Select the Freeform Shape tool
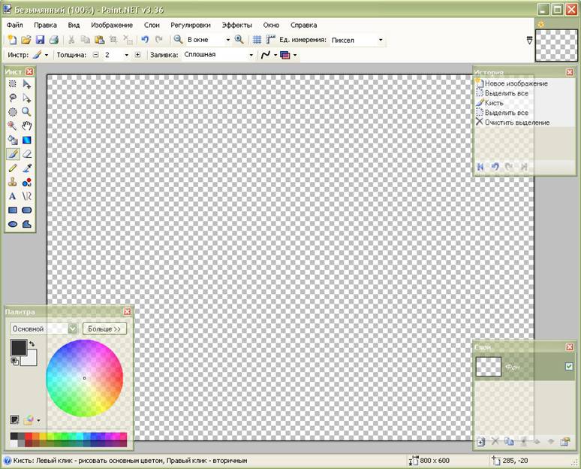 pos(27,224)
